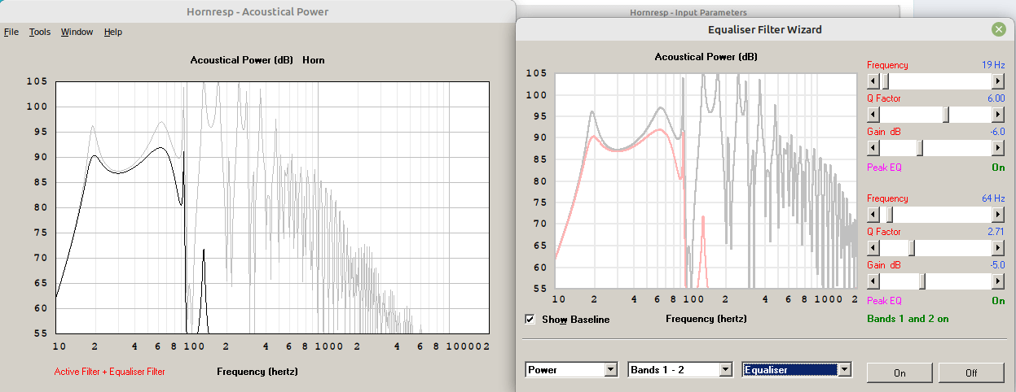The height and width of the screenshot is (392, 1016).
Task: Decrease band 2 Frequency using left arrow
Action: point(873,215)
